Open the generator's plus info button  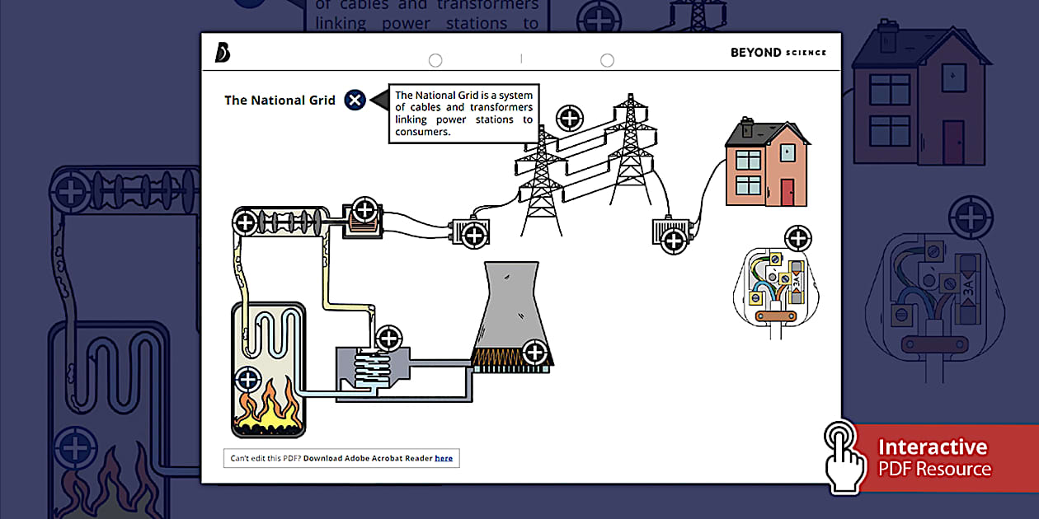point(364,209)
